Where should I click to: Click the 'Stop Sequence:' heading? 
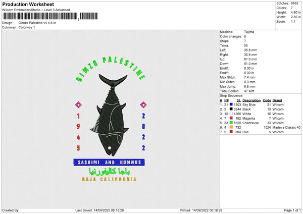(x=231, y=95)
